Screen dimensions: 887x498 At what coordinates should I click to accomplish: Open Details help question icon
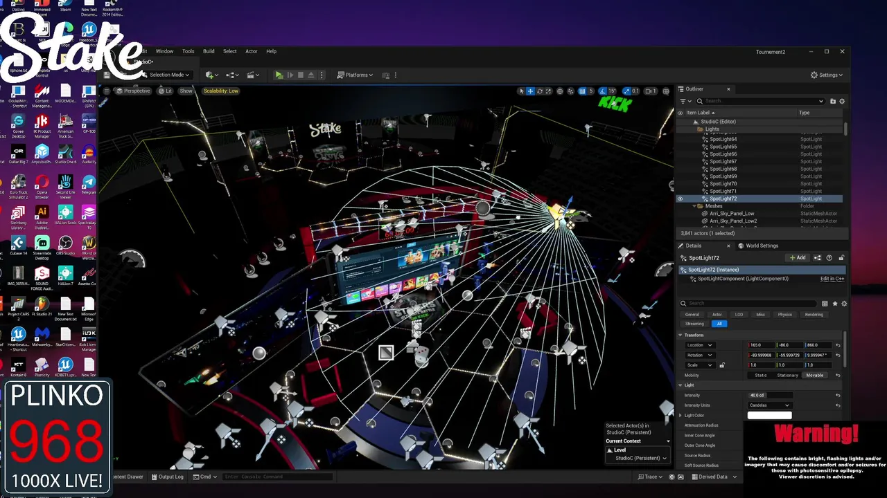pos(829,258)
